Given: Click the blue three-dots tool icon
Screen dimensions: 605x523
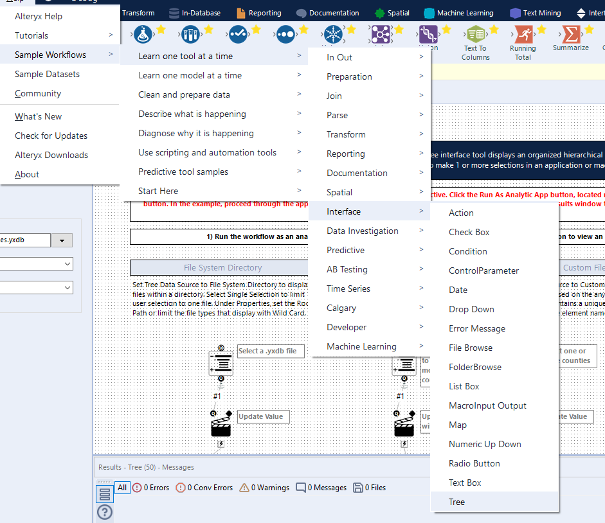Looking at the screenshot, I should coord(285,35).
